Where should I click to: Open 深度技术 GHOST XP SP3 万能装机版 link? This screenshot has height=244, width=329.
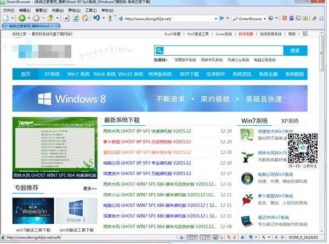(x=147, y=173)
